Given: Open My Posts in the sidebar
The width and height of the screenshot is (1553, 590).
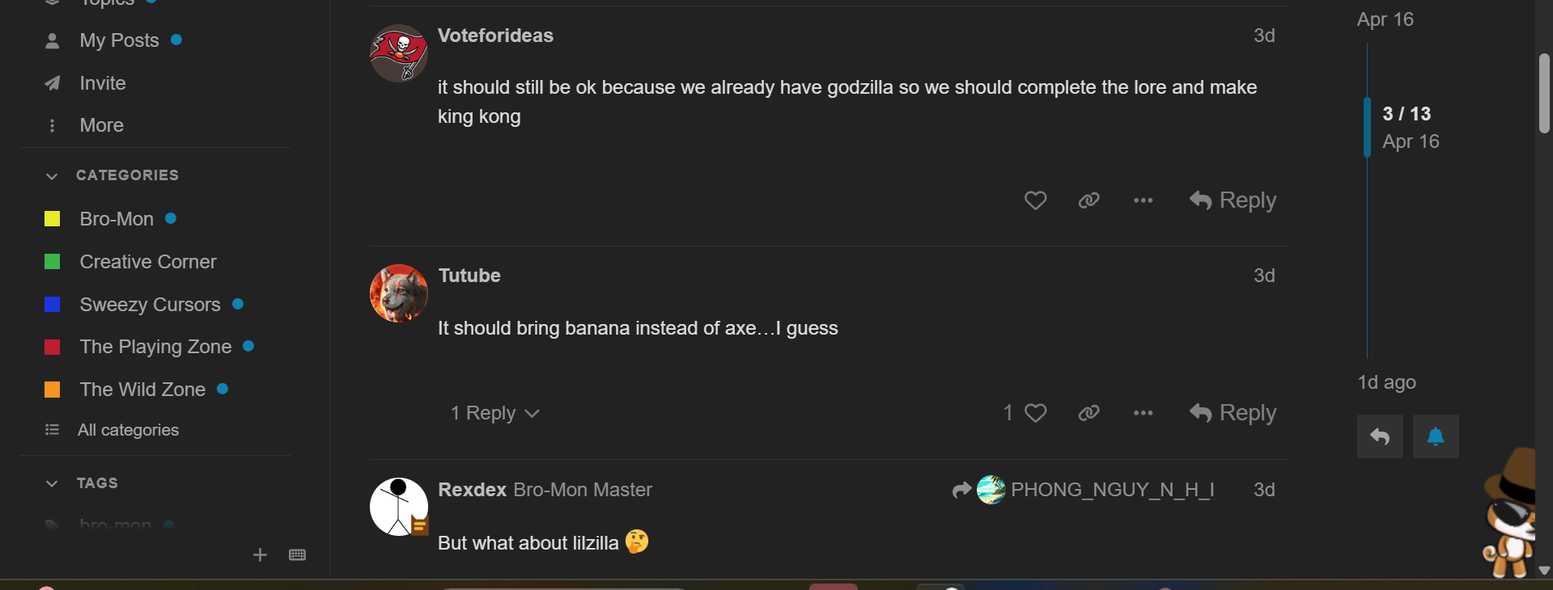Looking at the screenshot, I should point(119,40).
